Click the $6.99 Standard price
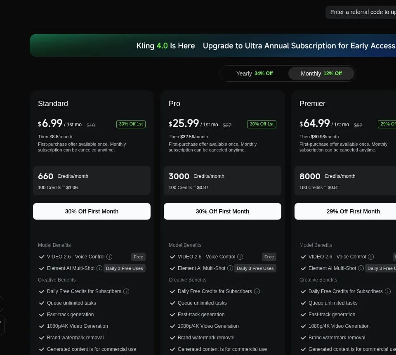 pos(50,123)
